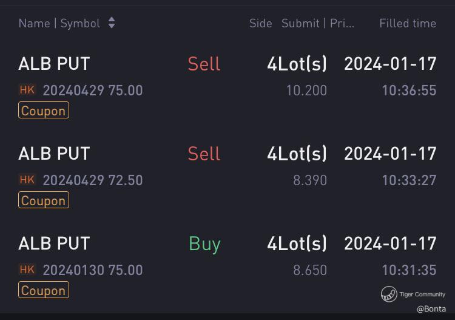The height and width of the screenshot is (320, 455).
Task: Click the HK badge beside 20240429 72.50
Action: pyautogui.click(x=27, y=180)
